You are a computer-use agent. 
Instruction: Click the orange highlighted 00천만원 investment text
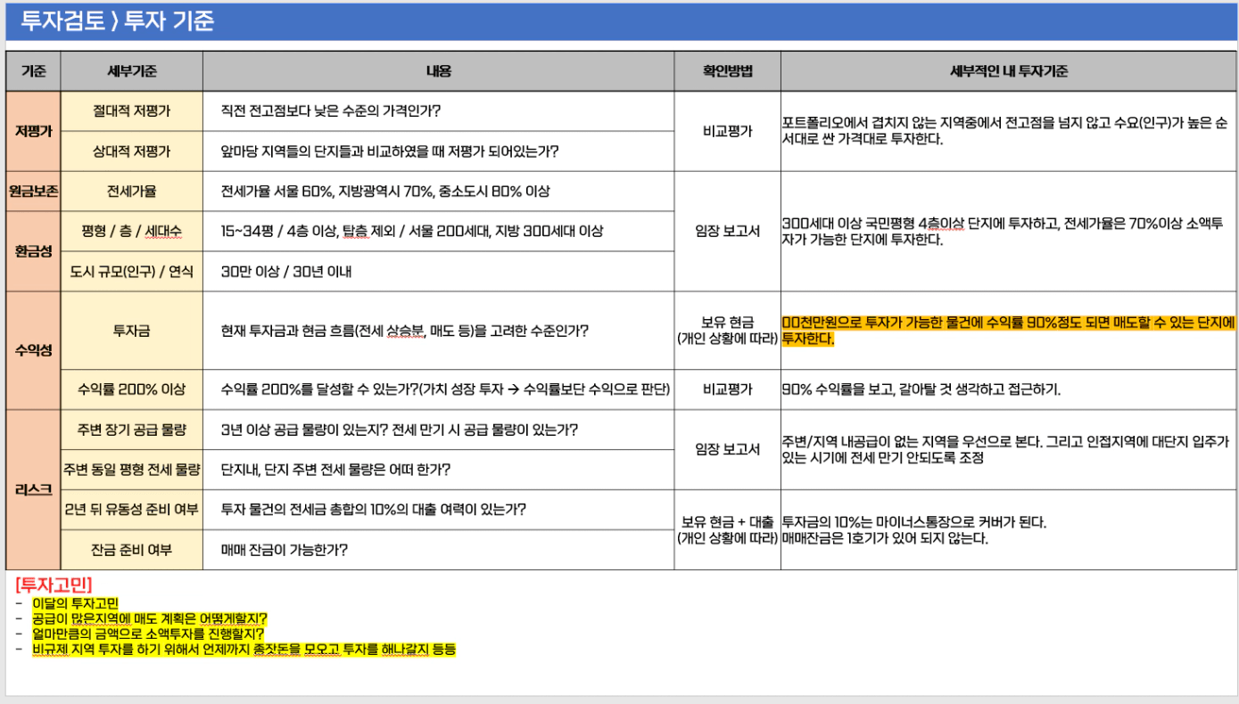click(1008, 331)
